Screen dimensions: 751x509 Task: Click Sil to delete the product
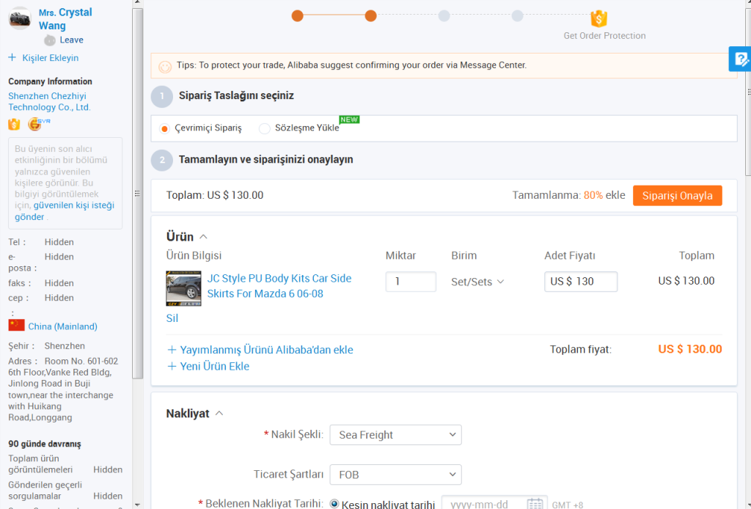pos(172,318)
